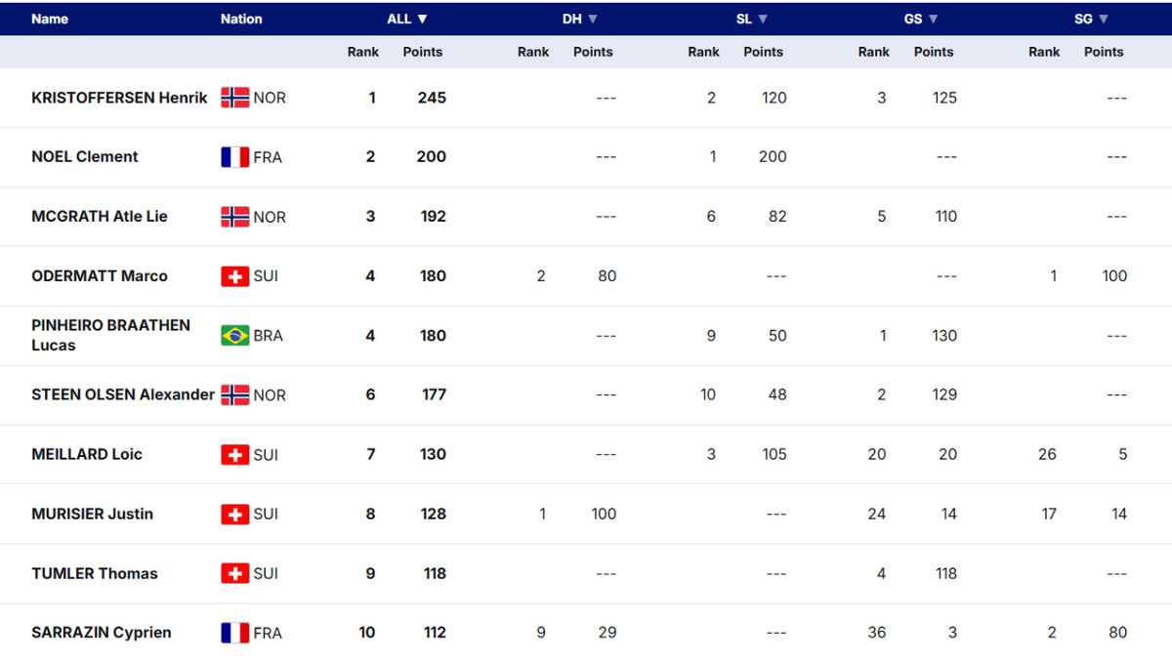Sort by SL slalom column arrow
This screenshot has width=1172, height=662.
click(x=763, y=19)
